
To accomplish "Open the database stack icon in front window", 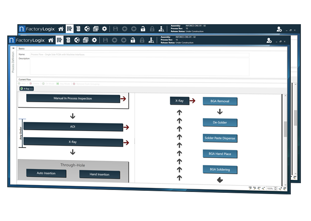I will click(68, 40).
